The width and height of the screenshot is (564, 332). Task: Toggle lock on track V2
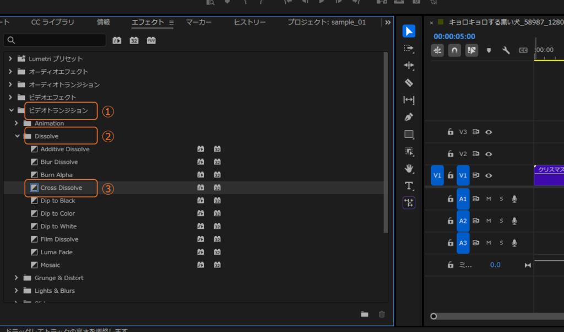click(x=450, y=154)
